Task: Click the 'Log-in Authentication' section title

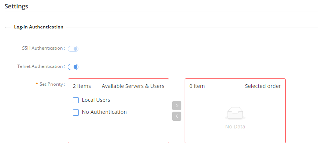Action: pos(39,27)
